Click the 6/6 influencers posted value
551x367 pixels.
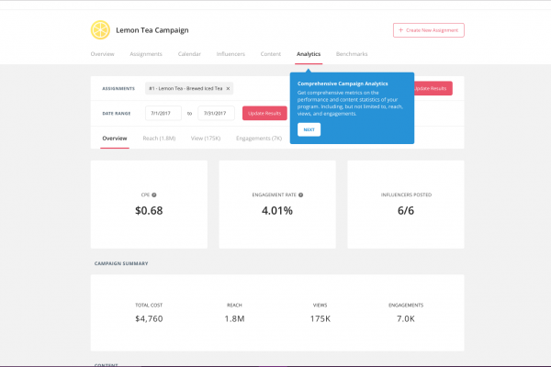406,210
